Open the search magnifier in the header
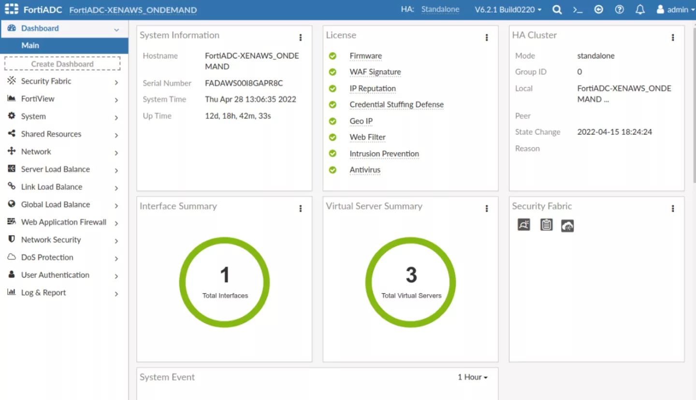The width and height of the screenshot is (696, 400). (x=557, y=10)
